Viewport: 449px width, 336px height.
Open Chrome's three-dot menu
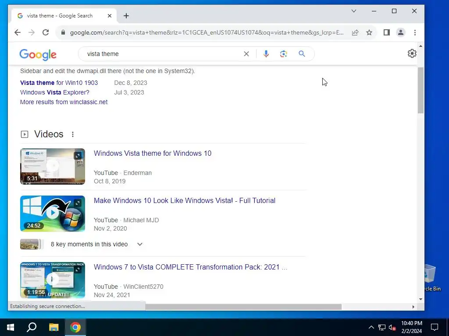[x=415, y=32]
